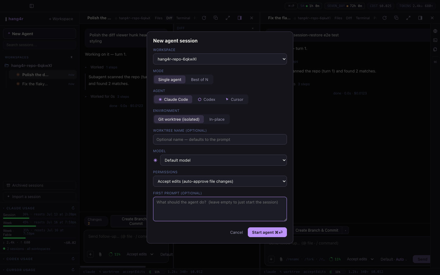Select Single agent mode

tap(170, 79)
